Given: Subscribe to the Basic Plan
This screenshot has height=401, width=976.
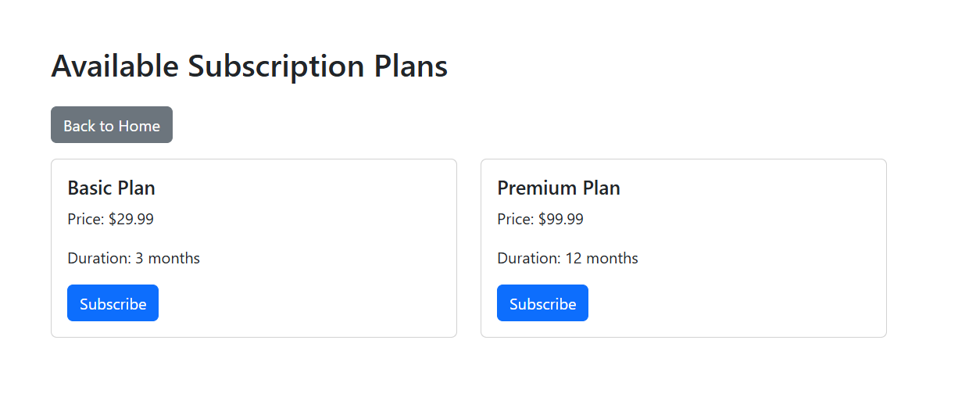Looking at the screenshot, I should click(x=113, y=303).
